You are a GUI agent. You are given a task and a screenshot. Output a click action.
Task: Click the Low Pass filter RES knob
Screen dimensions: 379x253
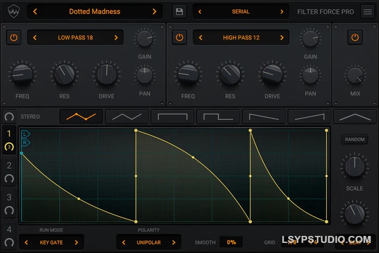coord(64,75)
